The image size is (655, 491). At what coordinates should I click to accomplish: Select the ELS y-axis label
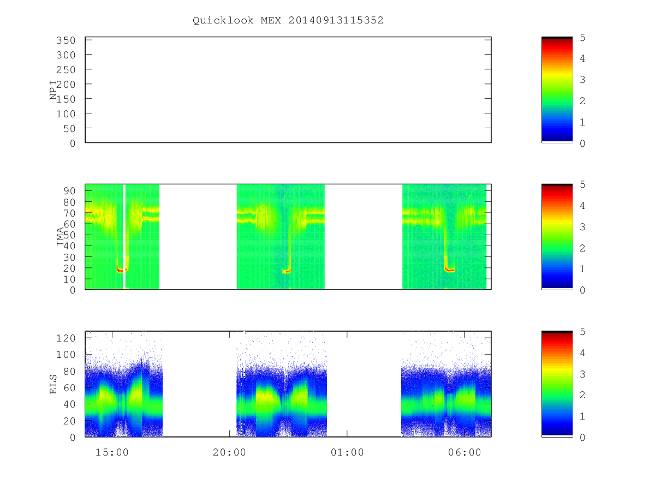[x=53, y=385]
